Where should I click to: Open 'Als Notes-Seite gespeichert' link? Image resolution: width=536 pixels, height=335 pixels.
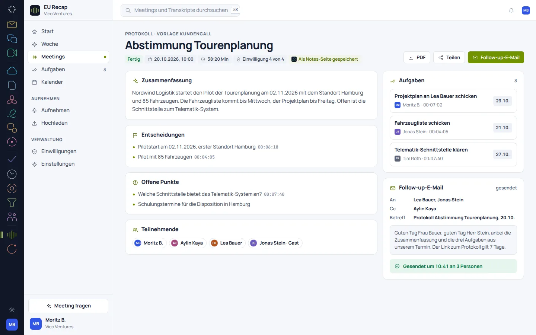click(325, 59)
